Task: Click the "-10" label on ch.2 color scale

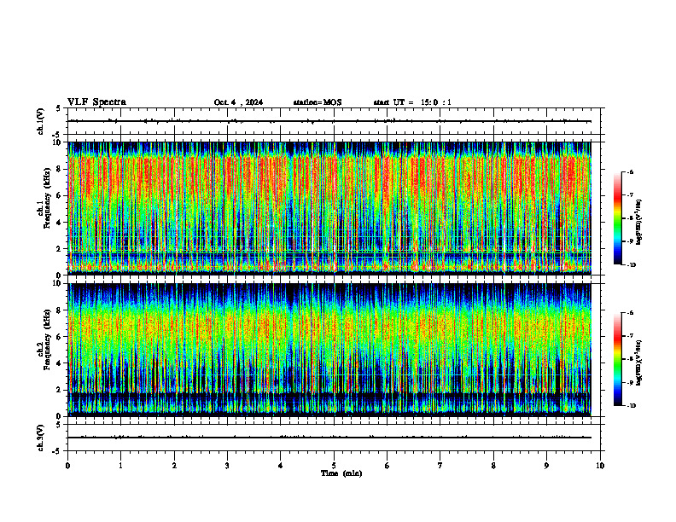Action: point(632,406)
